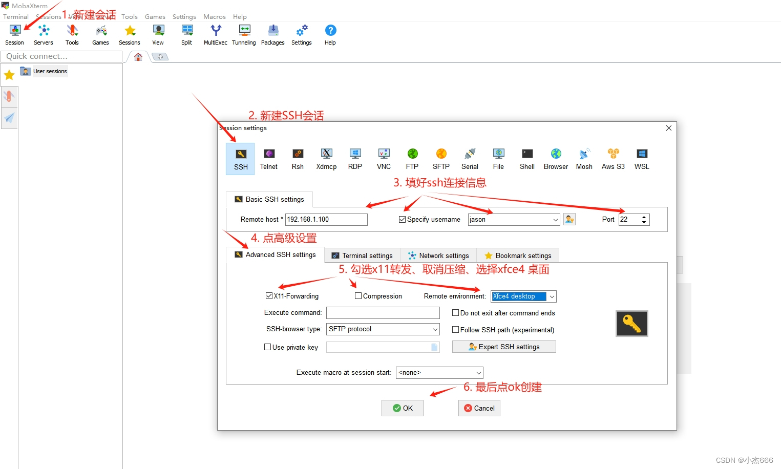Switch to Network settings tab
The height and width of the screenshot is (469, 781).
pyautogui.click(x=438, y=255)
